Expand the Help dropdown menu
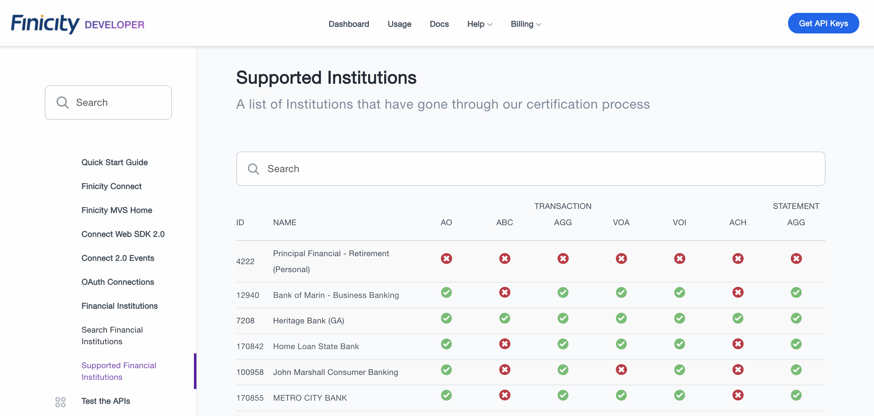The width and height of the screenshot is (874, 416). (x=479, y=24)
